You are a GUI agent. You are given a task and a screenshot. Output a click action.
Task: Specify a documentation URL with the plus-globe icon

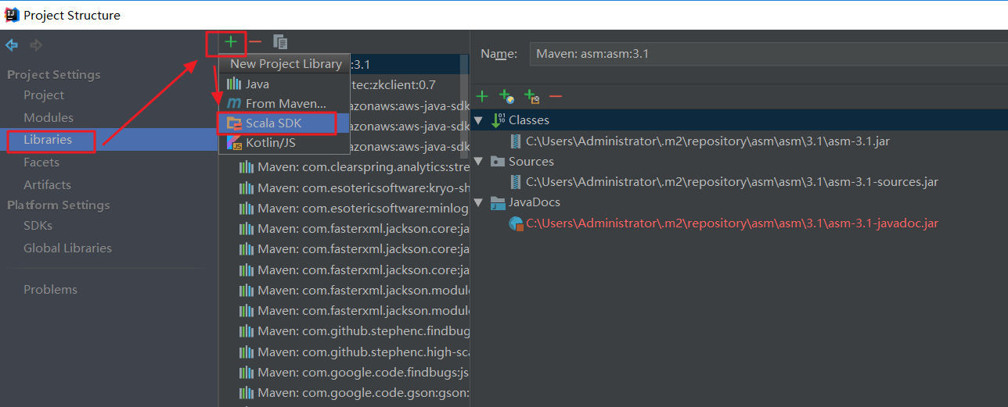pos(506,96)
